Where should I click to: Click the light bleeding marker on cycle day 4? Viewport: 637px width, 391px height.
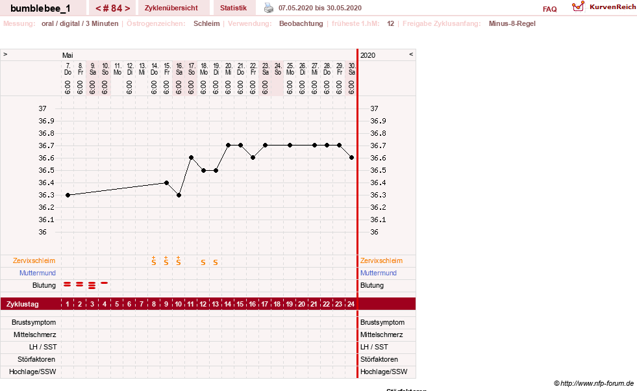click(x=105, y=283)
